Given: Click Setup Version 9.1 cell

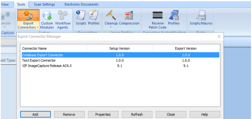Looking at the screenshot, I should (120, 66).
